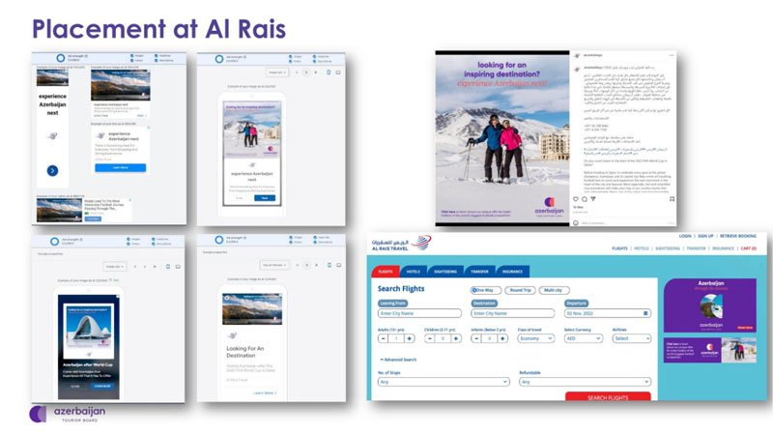The width and height of the screenshot is (773, 434).
Task: Expand the Advanced Search section
Action: pos(399,360)
